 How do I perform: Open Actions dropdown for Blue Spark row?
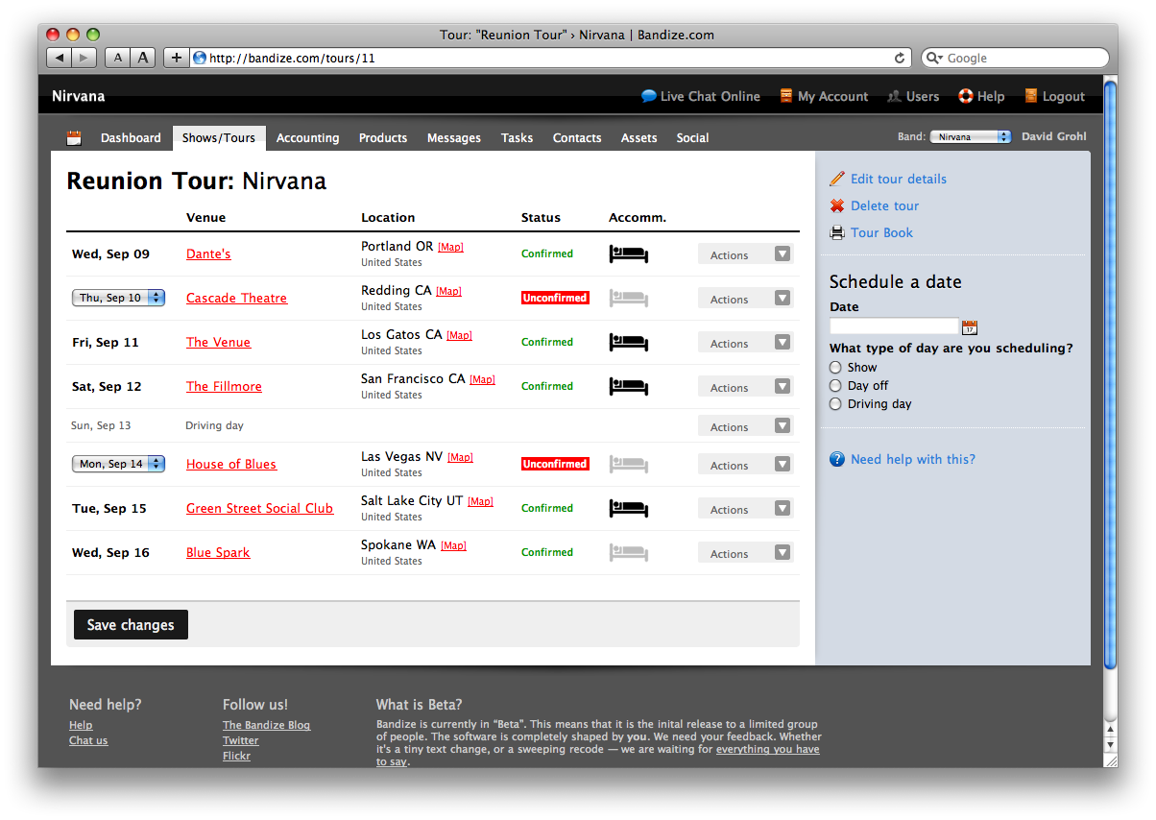tap(746, 553)
